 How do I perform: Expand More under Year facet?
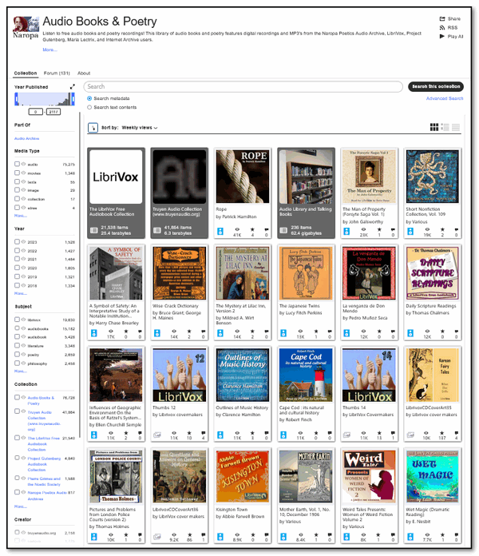tap(20, 293)
